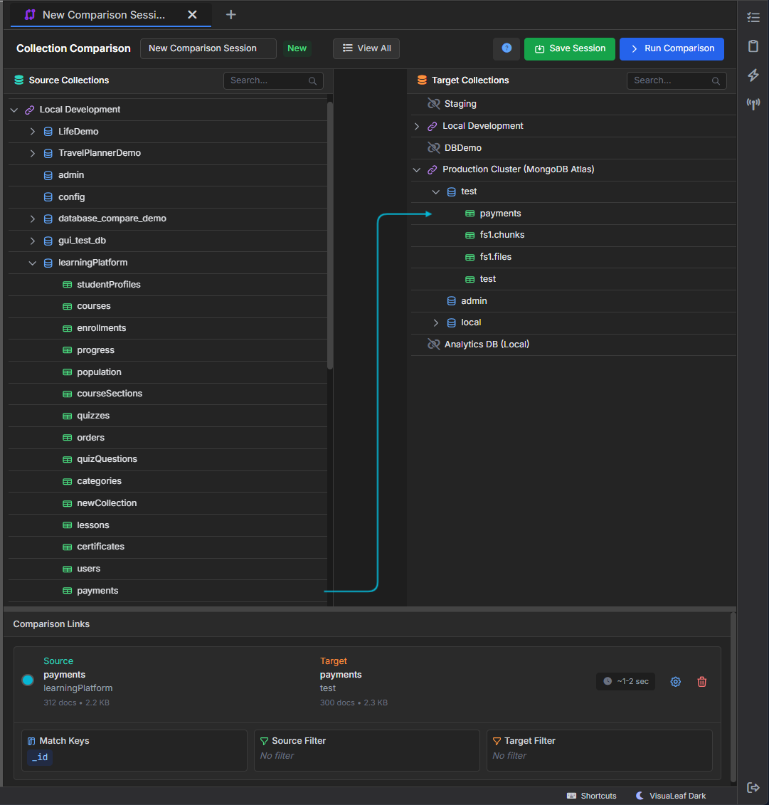This screenshot has width=769, height=805.
Task: Expand the TravelPlannerDemo database
Action: point(32,154)
